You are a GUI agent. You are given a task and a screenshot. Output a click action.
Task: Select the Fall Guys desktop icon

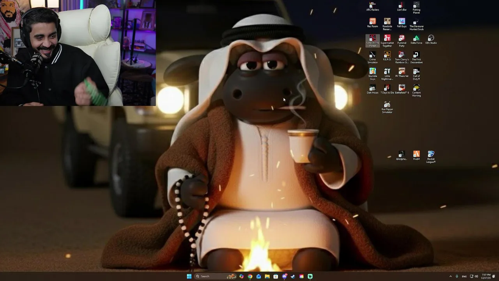(x=402, y=23)
